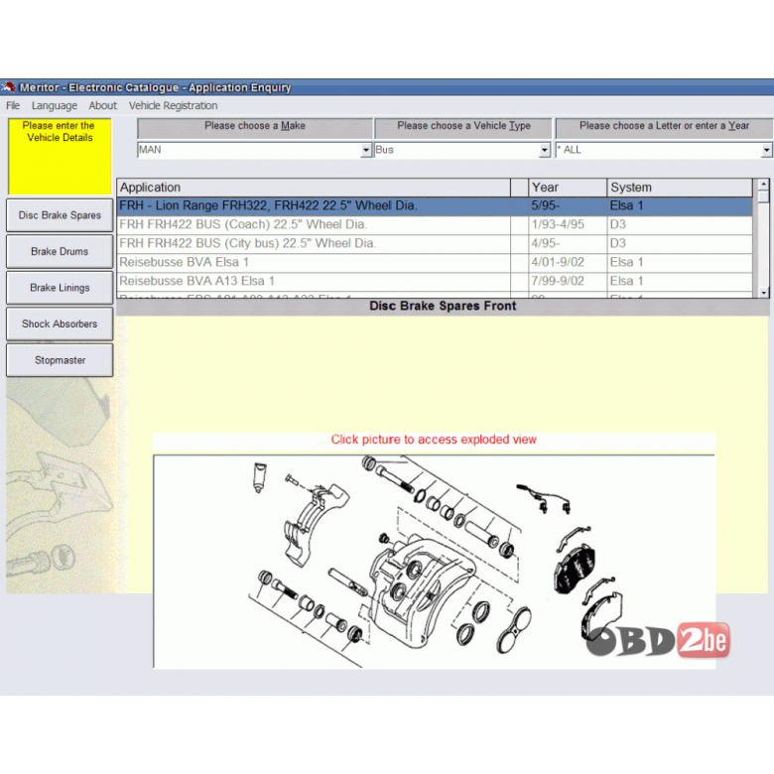Open Brake Linings section
Image resolution: width=774 pixels, height=774 pixels.
(x=60, y=288)
